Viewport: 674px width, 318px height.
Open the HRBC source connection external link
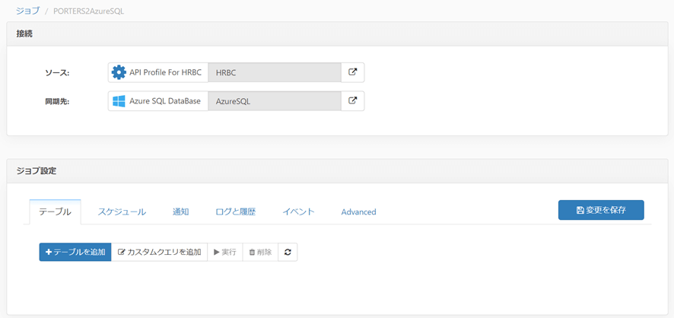tap(352, 72)
